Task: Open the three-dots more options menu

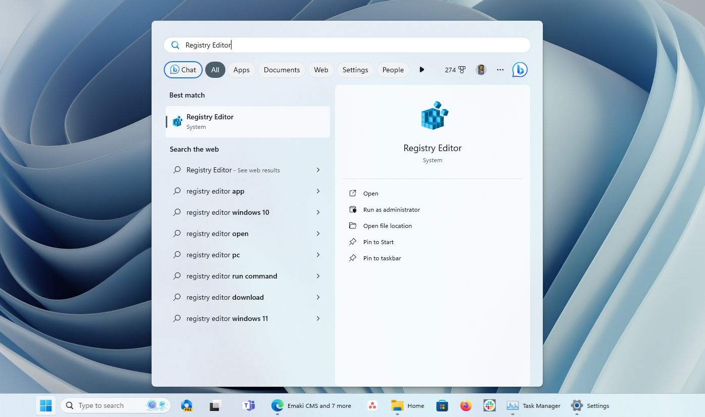Action: [x=500, y=70]
